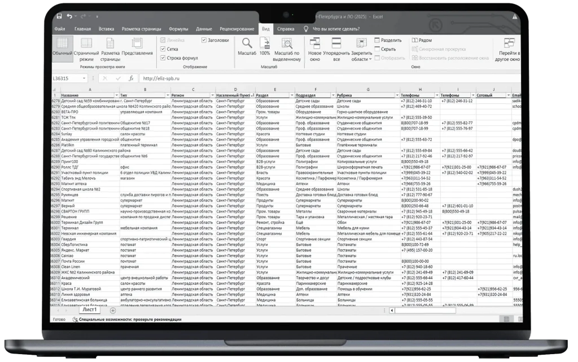Select cell 'Clean Linen'
The image size is (578, 362).
point(90,267)
